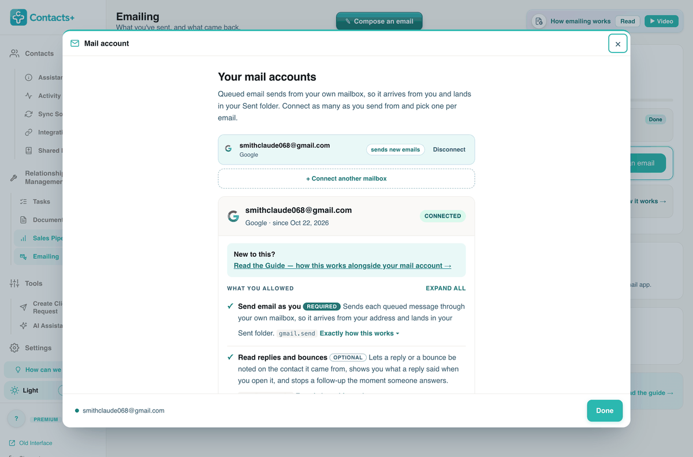
Task: Click the REQUIRED tag
Action: 322,306
